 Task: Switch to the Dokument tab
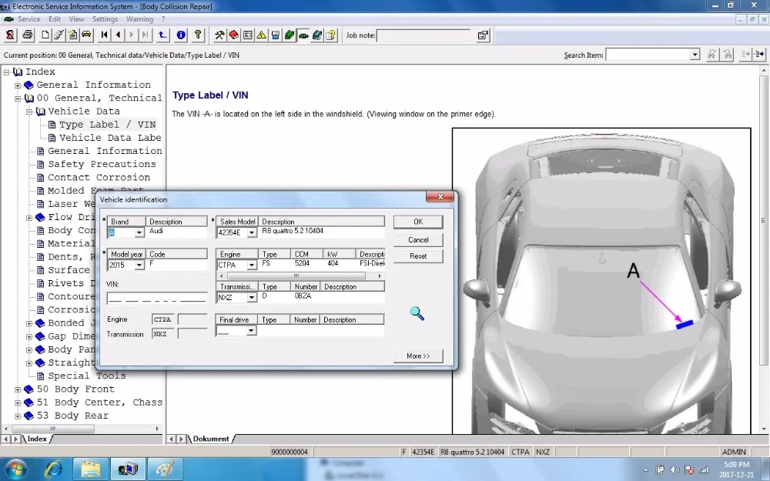click(210, 439)
